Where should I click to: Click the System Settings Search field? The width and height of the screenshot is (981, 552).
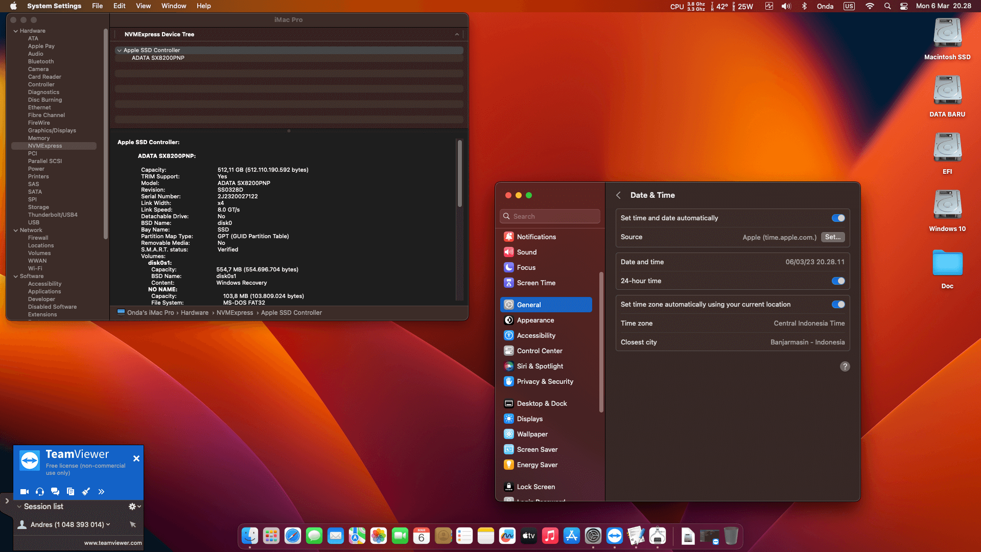tap(550, 217)
